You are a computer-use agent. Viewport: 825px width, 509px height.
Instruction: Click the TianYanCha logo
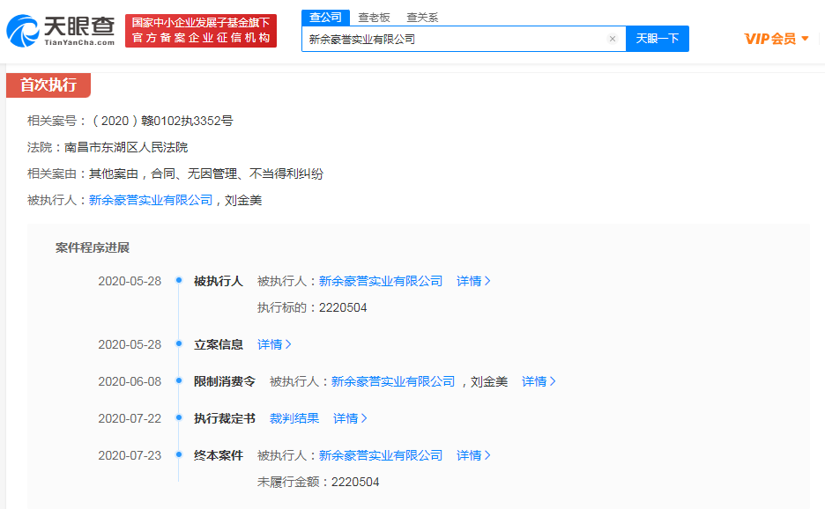click(61, 31)
